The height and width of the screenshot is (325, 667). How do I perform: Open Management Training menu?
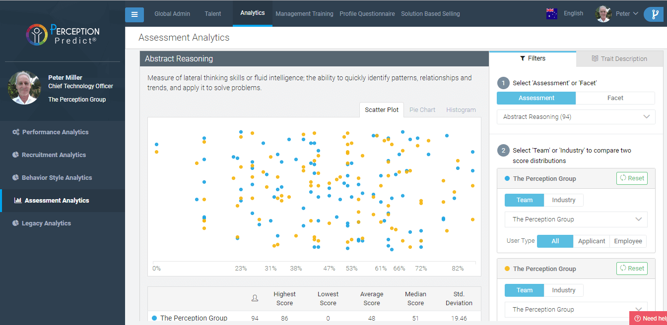pyautogui.click(x=304, y=14)
